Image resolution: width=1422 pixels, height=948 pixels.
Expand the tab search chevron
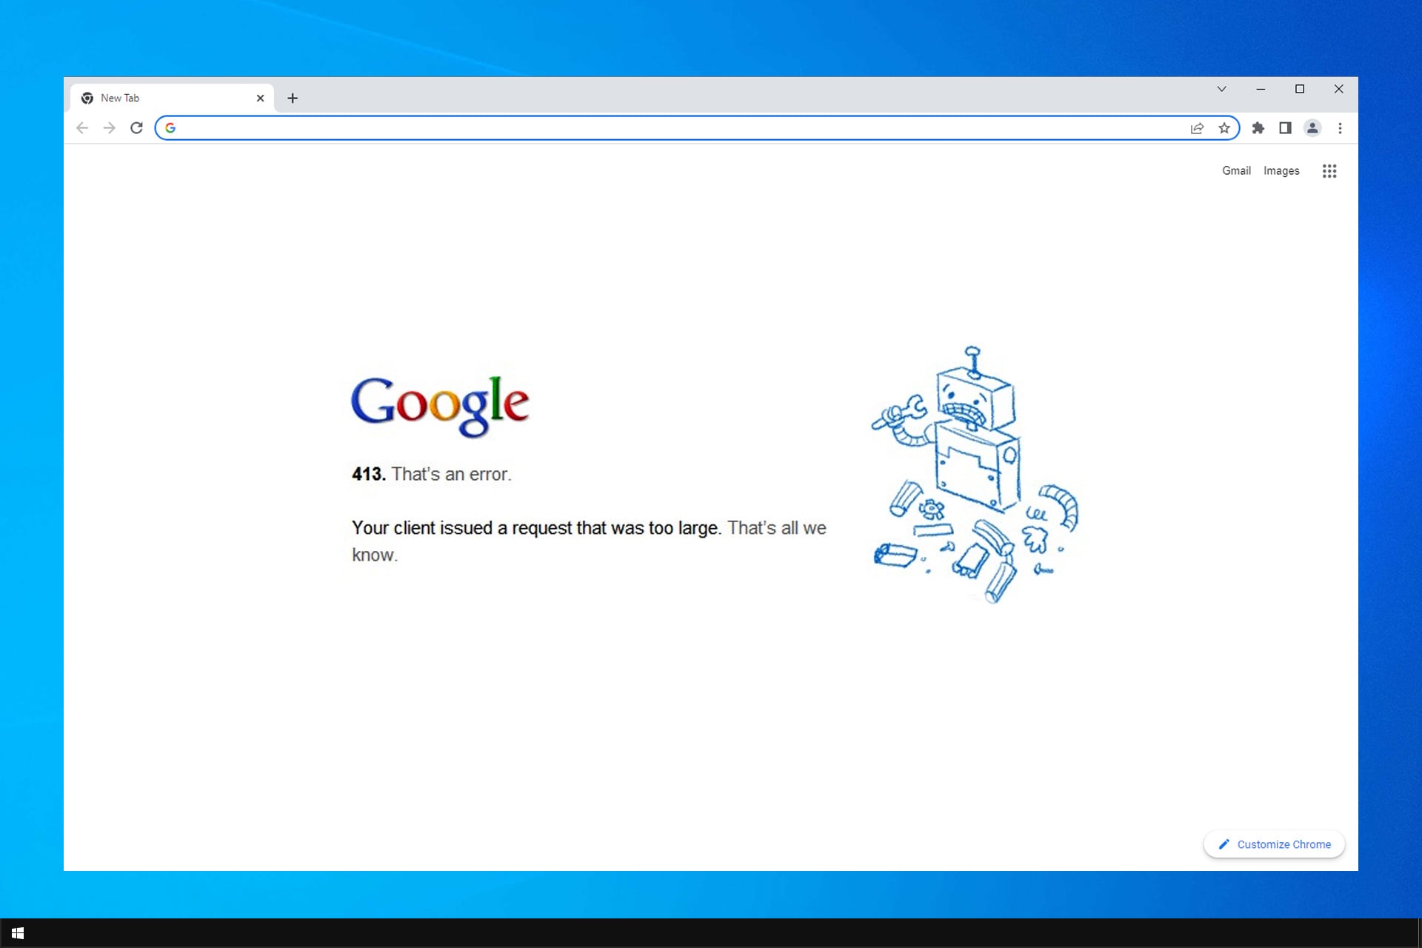[1221, 89]
